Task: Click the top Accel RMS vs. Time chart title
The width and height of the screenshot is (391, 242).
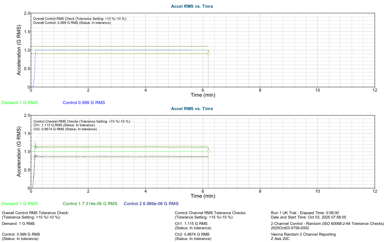Action: (191, 6)
